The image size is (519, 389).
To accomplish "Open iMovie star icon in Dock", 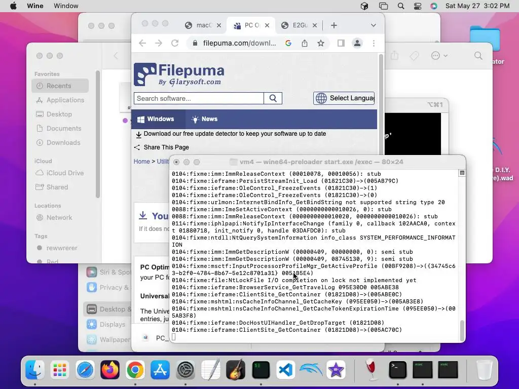I will click(x=336, y=369).
